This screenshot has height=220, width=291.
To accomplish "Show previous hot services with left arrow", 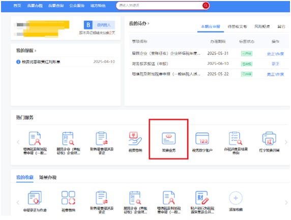I will click(x=18, y=142).
